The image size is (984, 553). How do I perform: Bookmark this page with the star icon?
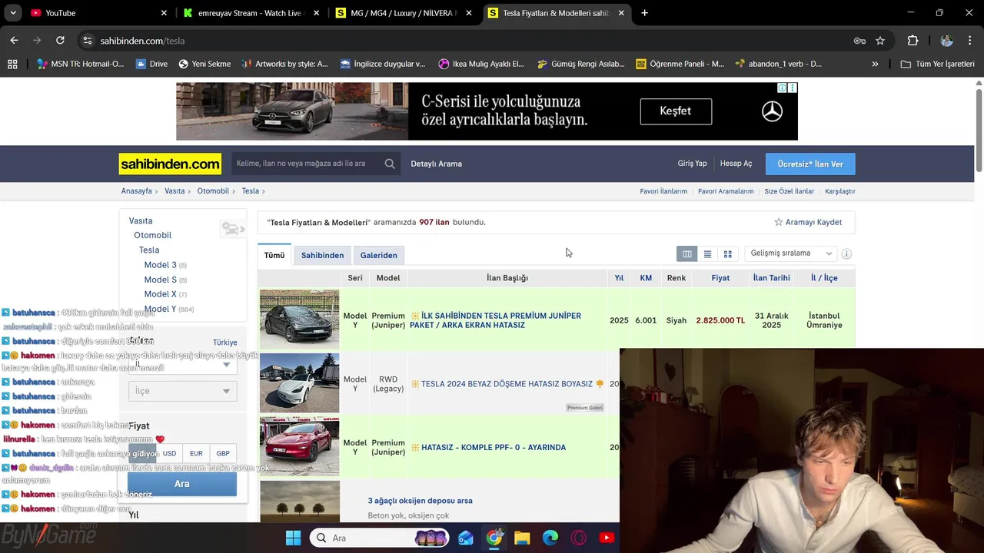pos(880,41)
